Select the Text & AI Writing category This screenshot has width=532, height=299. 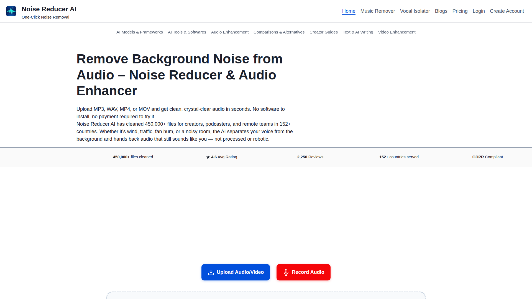358,32
